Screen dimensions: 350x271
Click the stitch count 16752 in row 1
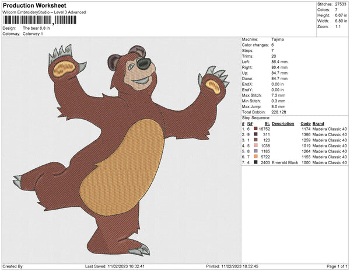tap(264, 129)
